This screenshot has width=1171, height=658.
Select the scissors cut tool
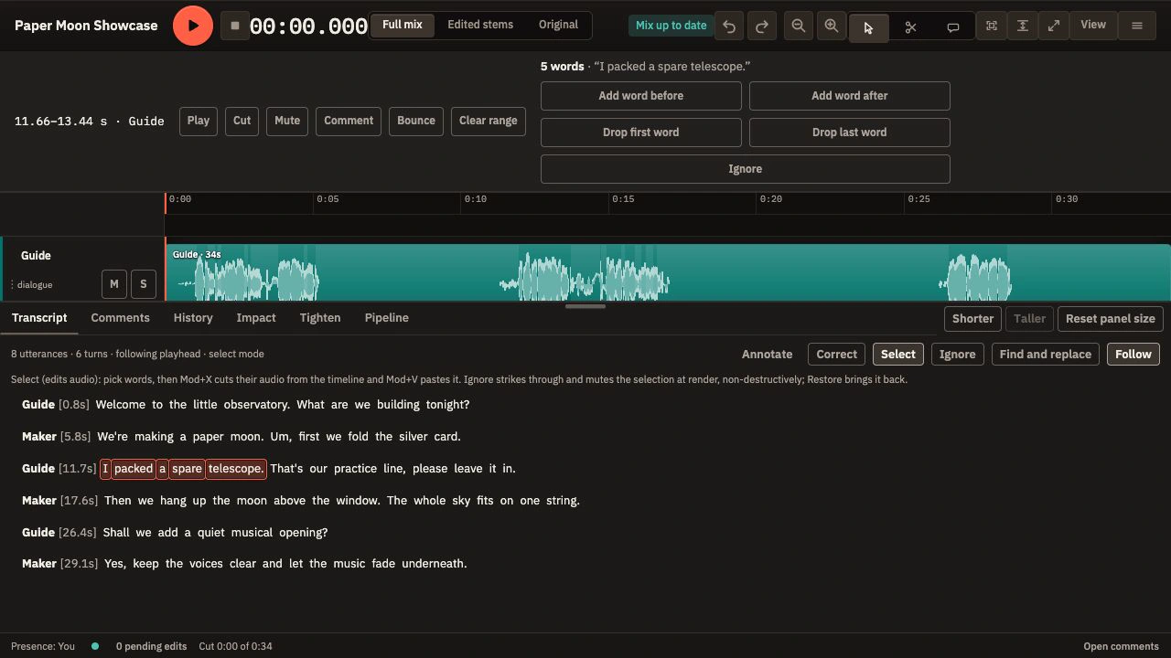tap(910, 27)
